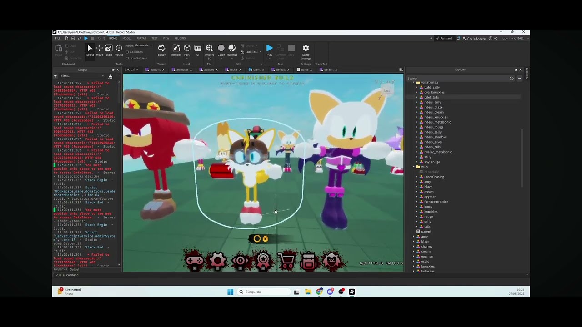Open the UI insert tool
This screenshot has width=582, height=327.
click(198, 50)
